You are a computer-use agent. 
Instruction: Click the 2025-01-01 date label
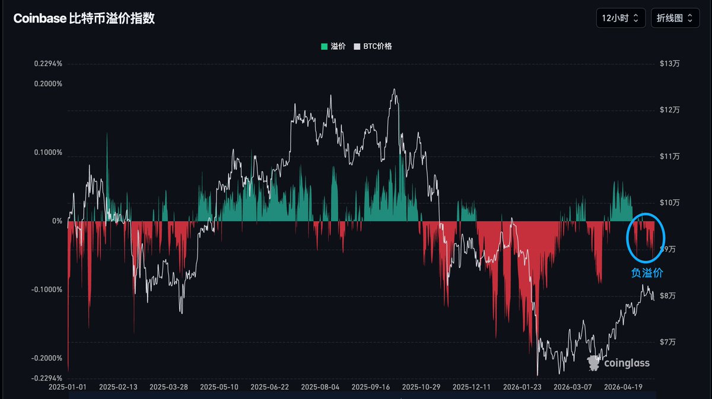click(67, 387)
